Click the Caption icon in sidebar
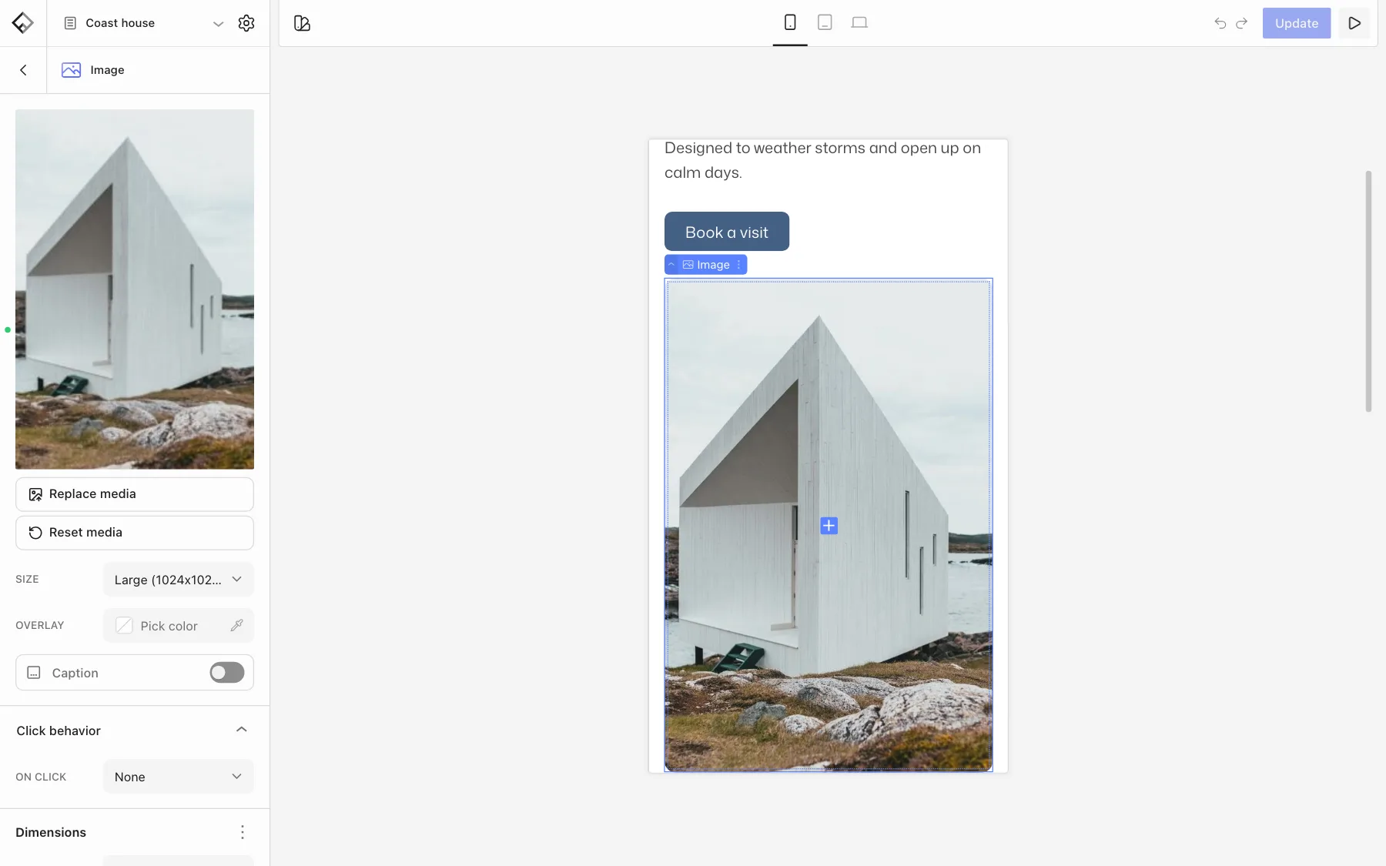This screenshot has width=1386, height=866. click(34, 673)
